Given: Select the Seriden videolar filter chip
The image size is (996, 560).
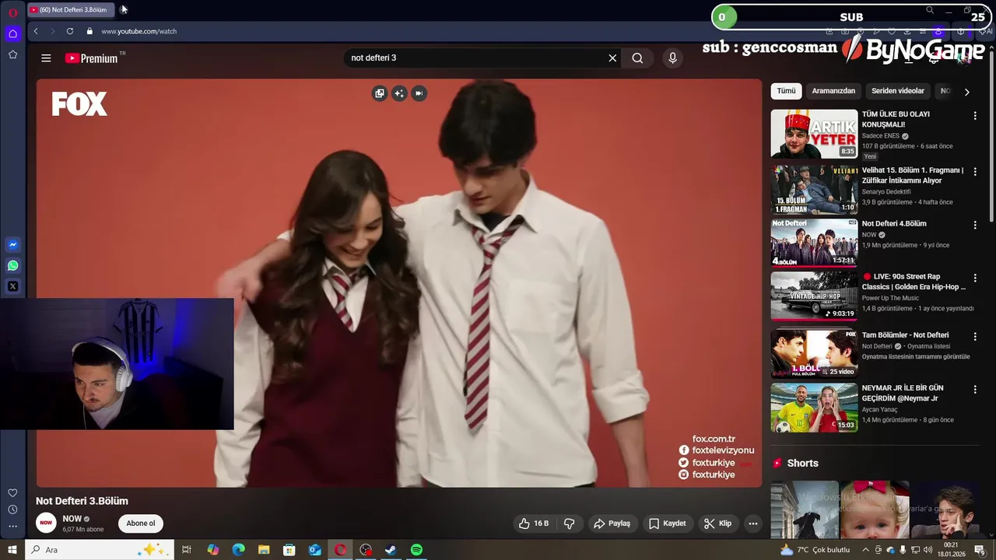Looking at the screenshot, I should (898, 91).
